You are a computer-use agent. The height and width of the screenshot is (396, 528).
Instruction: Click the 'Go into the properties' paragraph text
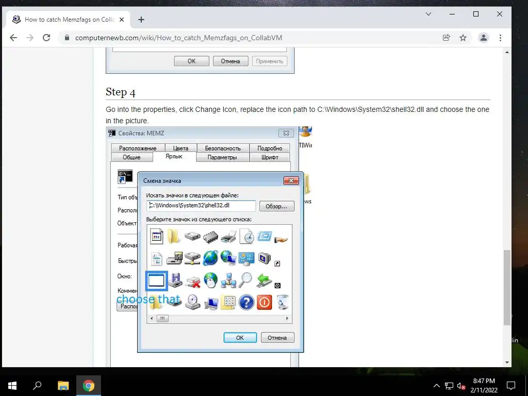pos(298,115)
